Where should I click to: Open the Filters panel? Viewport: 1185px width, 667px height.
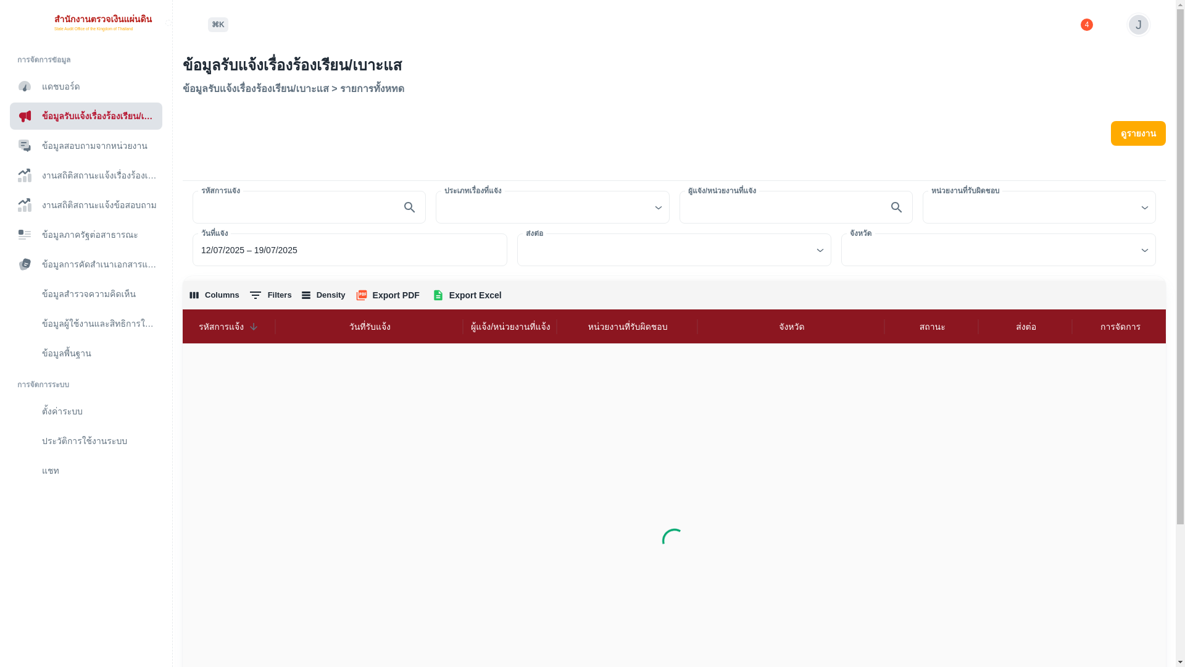(270, 295)
